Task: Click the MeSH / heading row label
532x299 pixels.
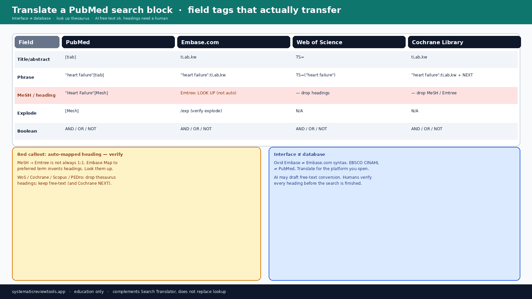Action: click(36, 95)
